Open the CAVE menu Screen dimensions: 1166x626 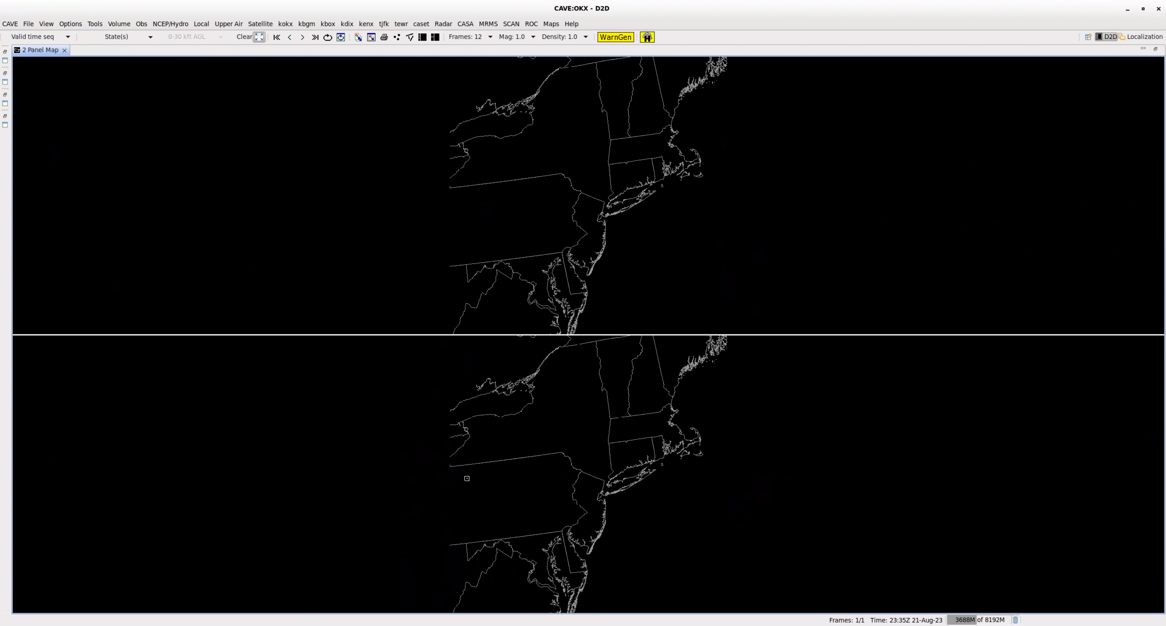click(x=10, y=23)
